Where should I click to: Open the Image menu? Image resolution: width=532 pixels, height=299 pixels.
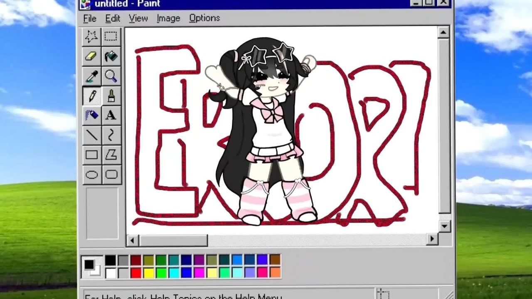click(x=168, y=18)
